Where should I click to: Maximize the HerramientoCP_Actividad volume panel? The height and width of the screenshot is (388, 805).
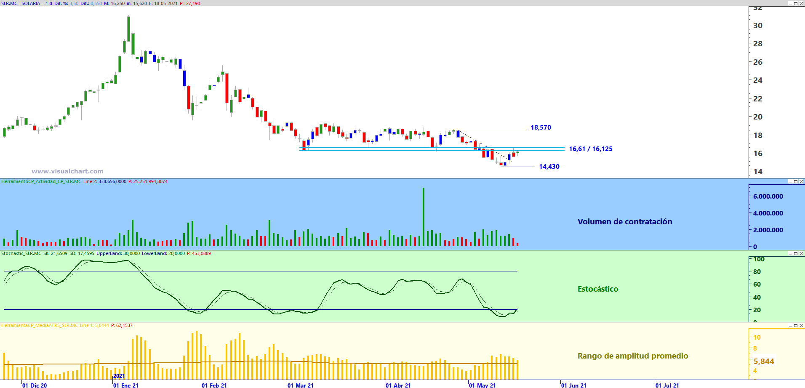click(796, 181)
